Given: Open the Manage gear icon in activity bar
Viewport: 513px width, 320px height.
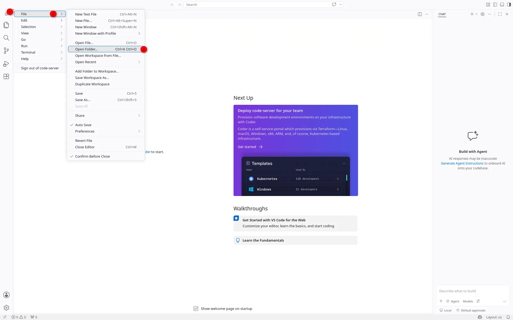Looking at the screenshot, I should [x=6, y=308].
